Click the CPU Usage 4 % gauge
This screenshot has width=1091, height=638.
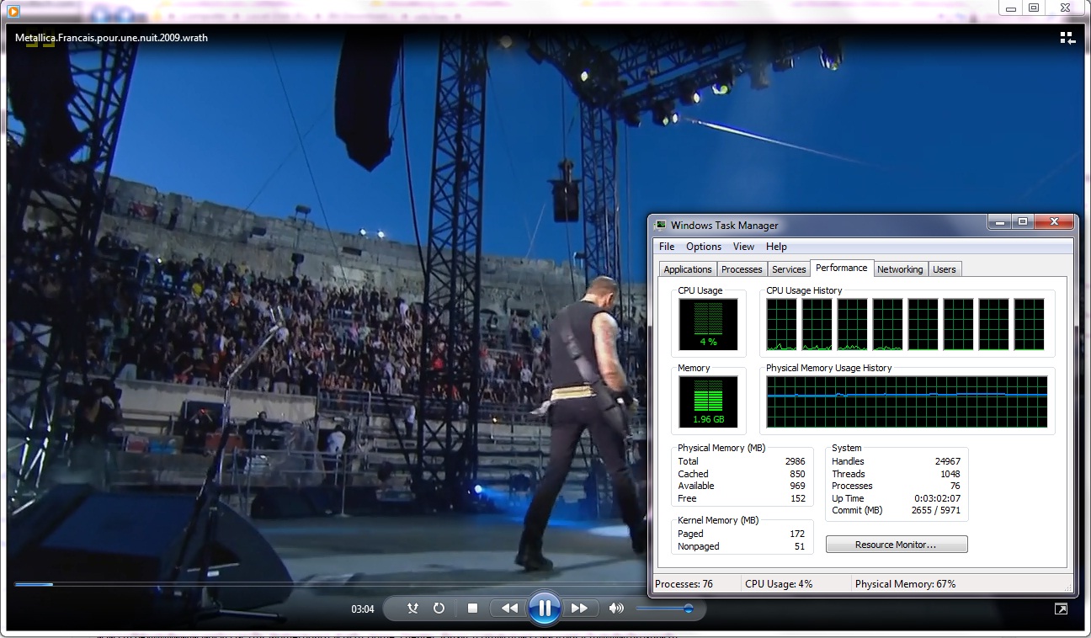click(708, 324)
